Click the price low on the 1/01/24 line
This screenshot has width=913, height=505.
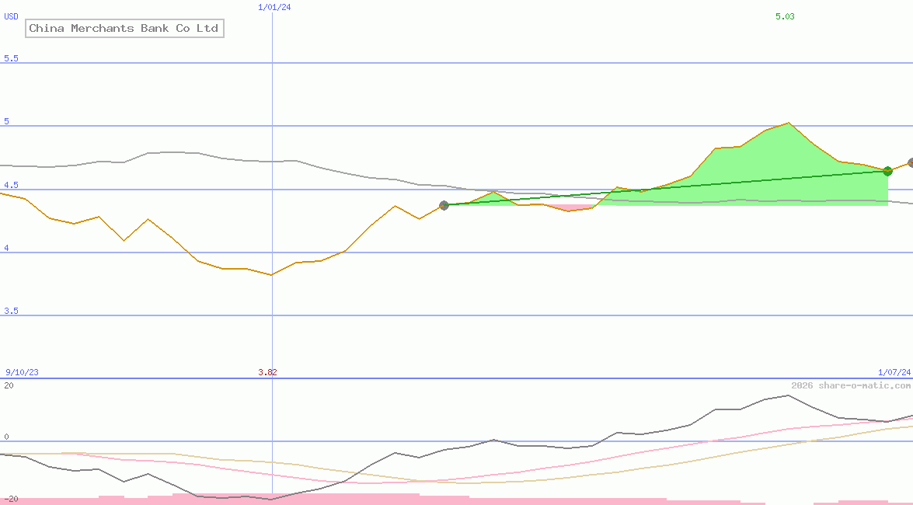click(272, 275)
